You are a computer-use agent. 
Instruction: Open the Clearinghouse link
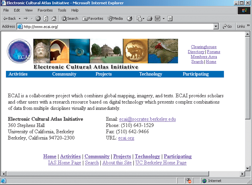[204, 47]
